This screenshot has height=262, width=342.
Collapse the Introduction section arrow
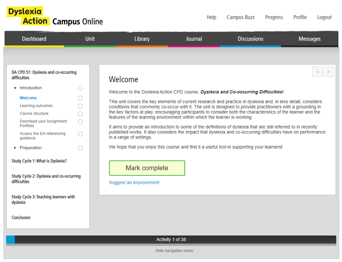(x=15, y=88)
